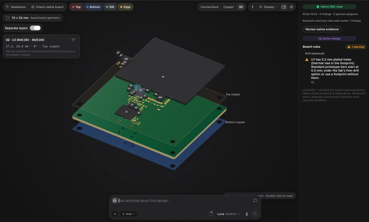Click the Top copper layer label

[x=233, y=94]
